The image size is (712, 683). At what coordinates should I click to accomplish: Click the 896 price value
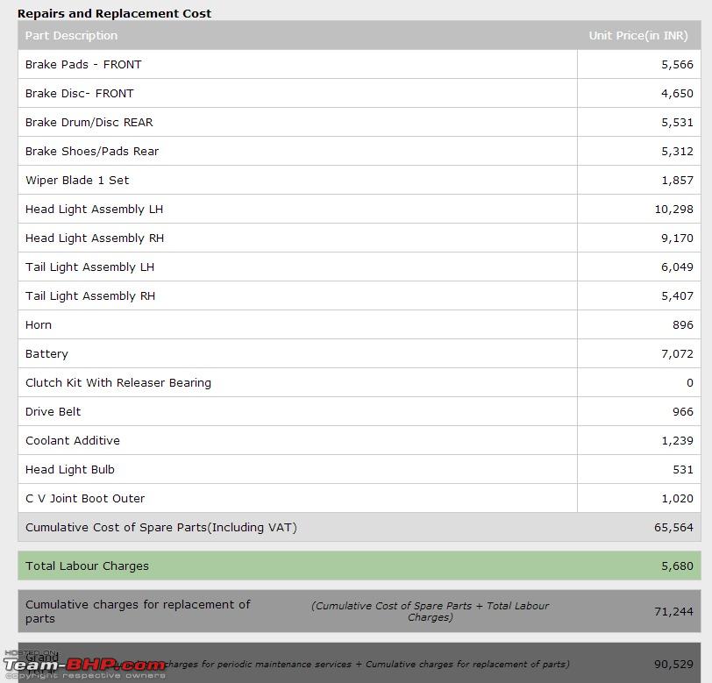pyautogui.click(x=683, y=325)
